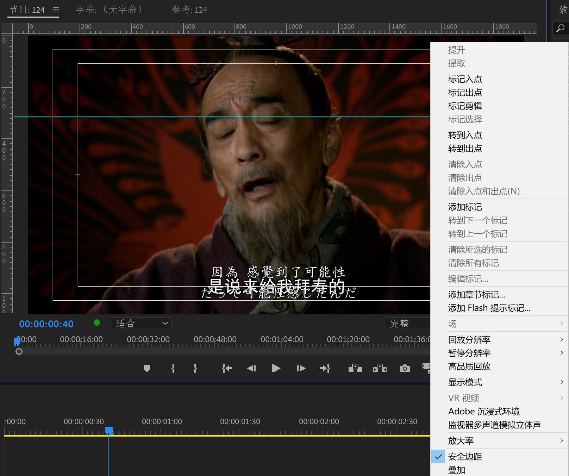The width and height of the screenshot is (569, 476).
Task: Click 00:00:01:30 on the timeline ruler
Action: 240,421
